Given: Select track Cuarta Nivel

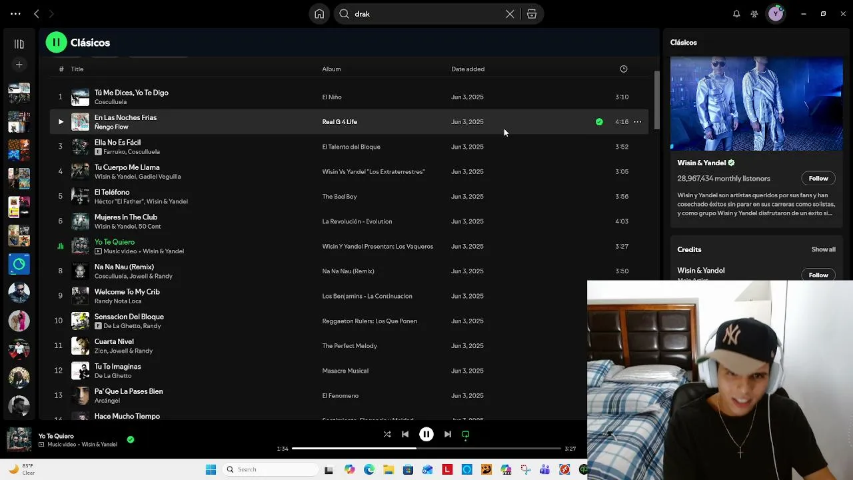Looking at the screenshot, I should click(x=114, y=342).
